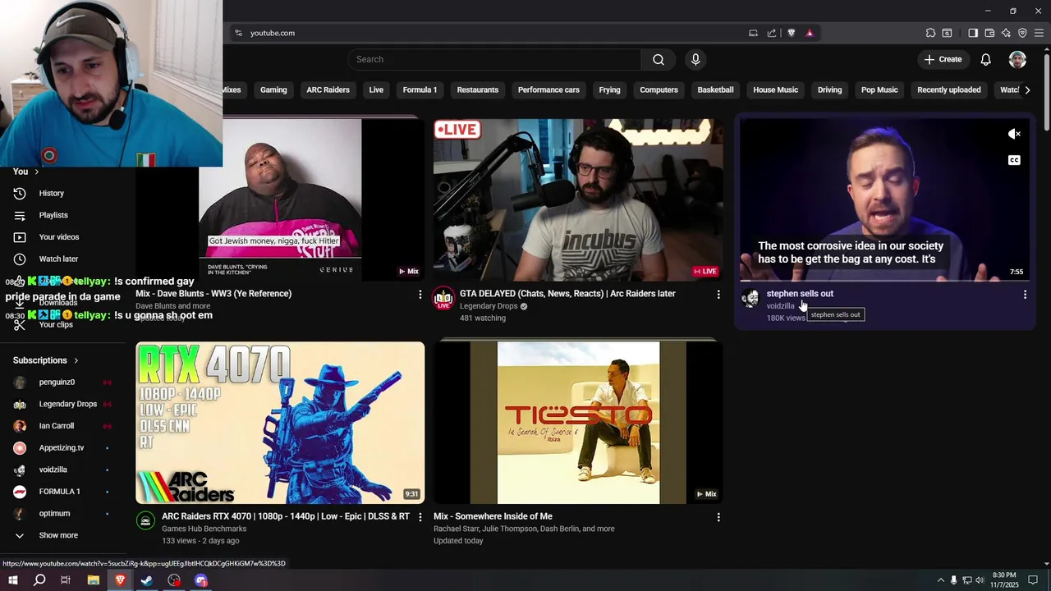Screen dimensions: 1051x591
Task: Open Playlists in the sidebar
Action: (x=53, y=215)
